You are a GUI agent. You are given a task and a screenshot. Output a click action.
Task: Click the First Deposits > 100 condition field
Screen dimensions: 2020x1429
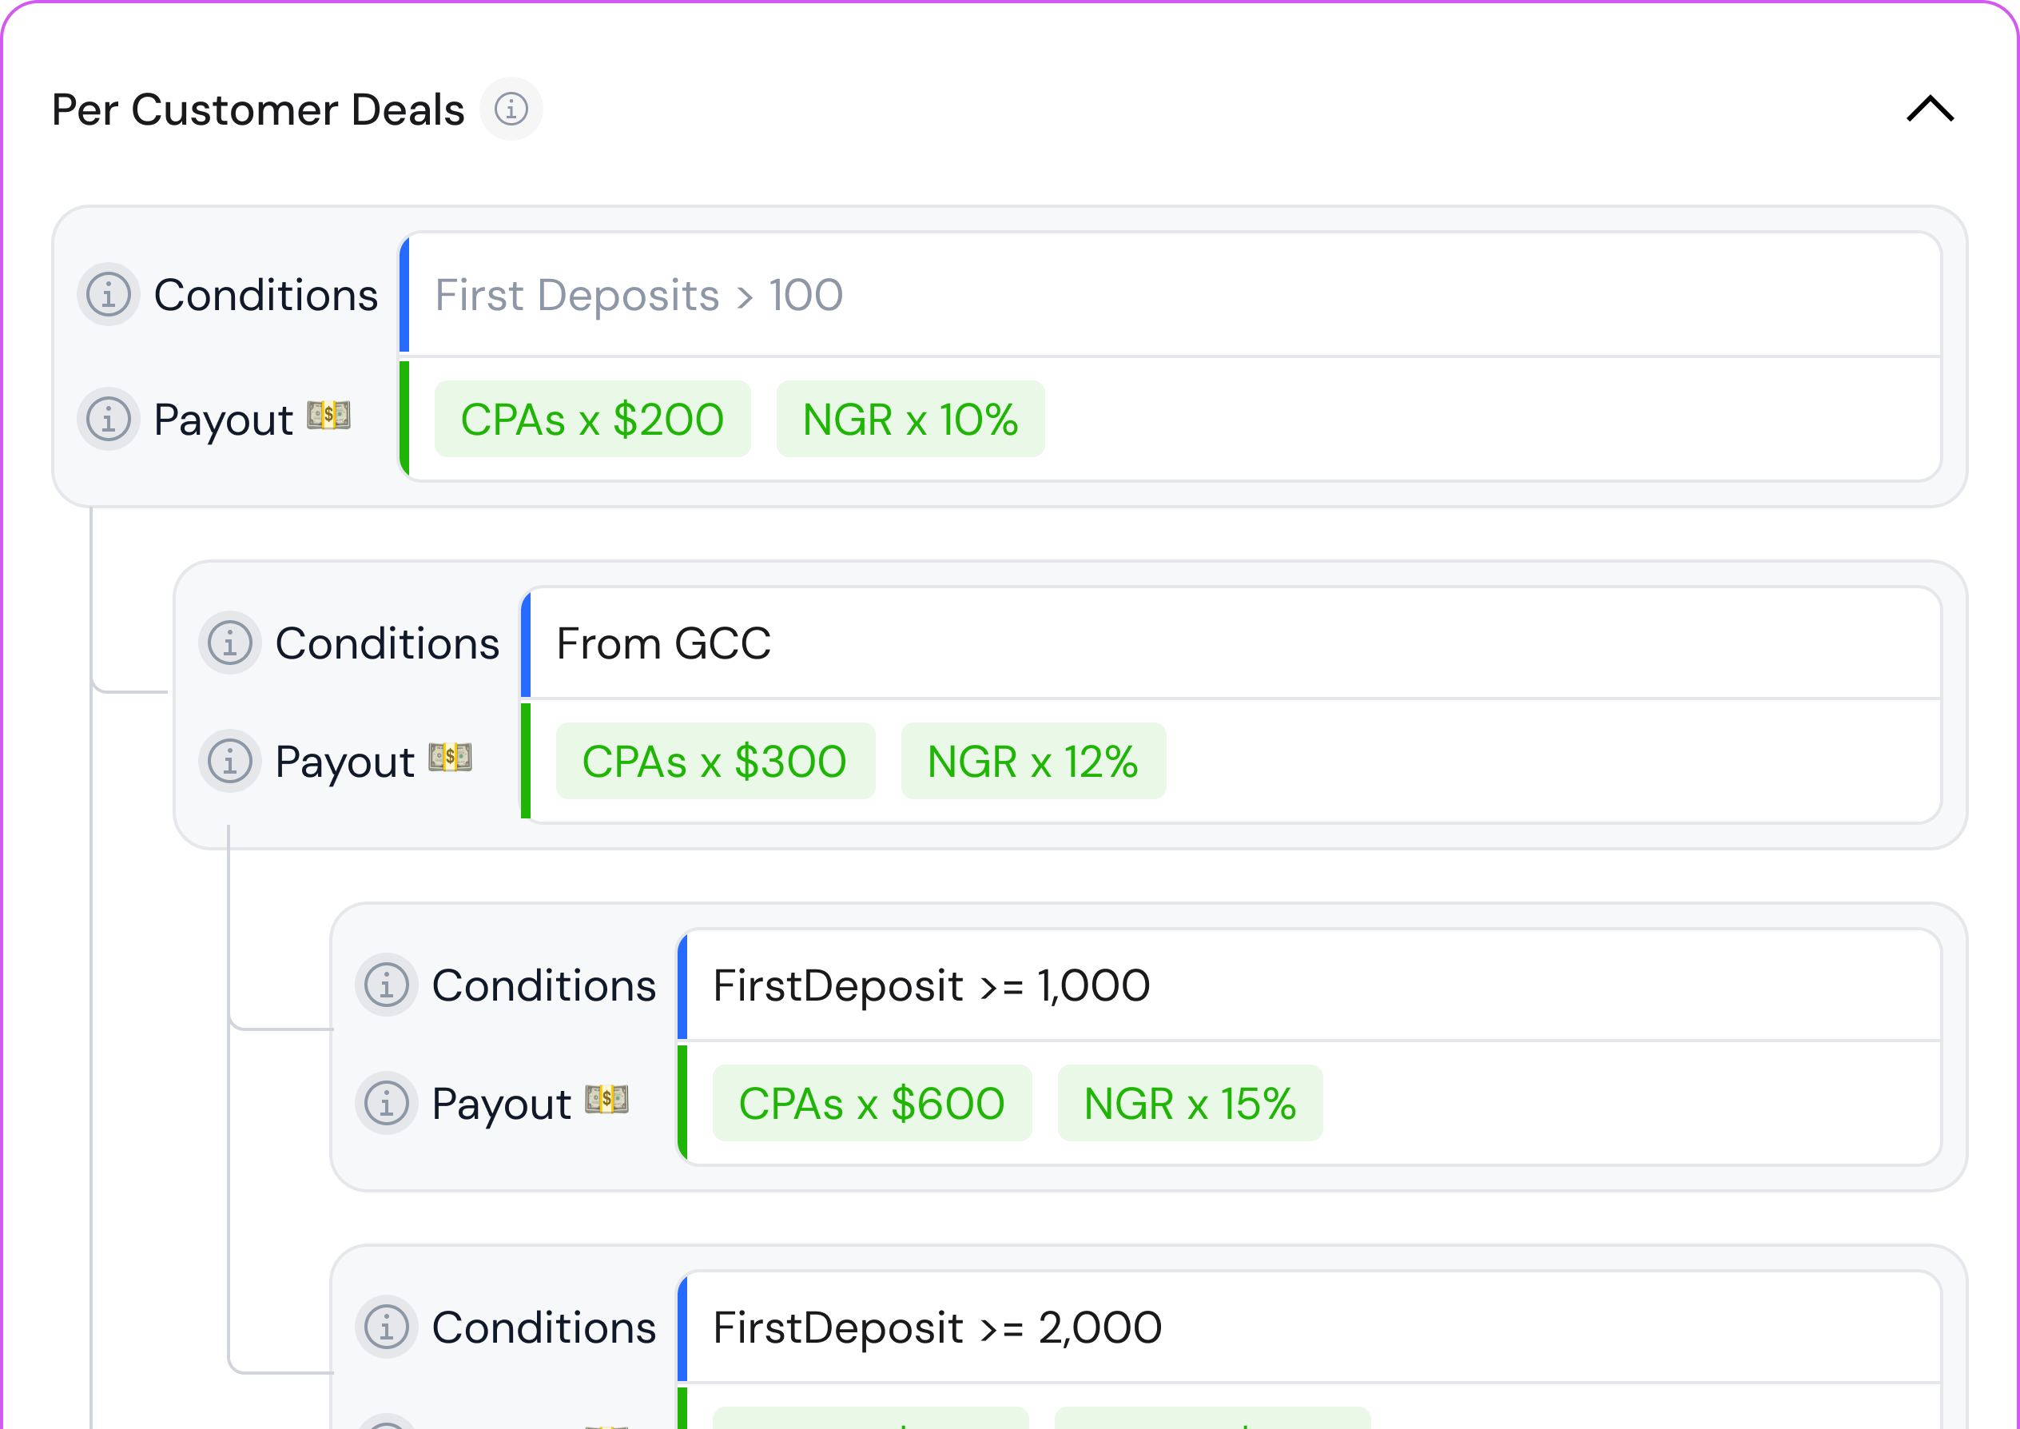click(x=639, y=296)
